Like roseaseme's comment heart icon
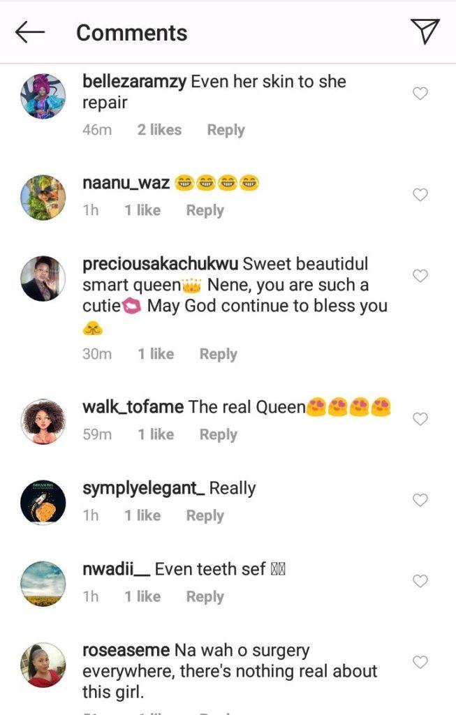 [420, 662]
